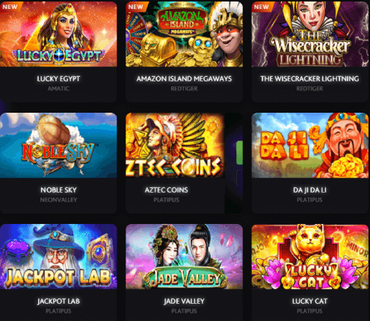Click the LUCKY EGYPT title text
The height and width of the screenshot is (321, 370).
pos(58,79)
